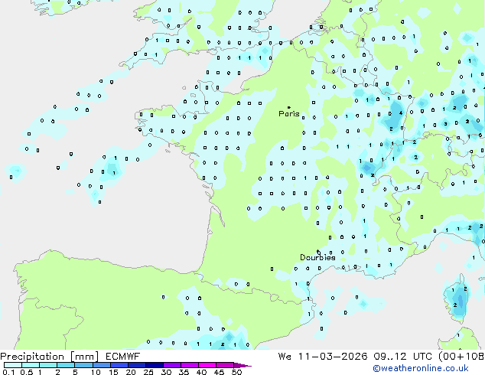Open the weatheronline.co.uk copyright link
Viewport: 485px width, 375px height.
click(420, 368)
